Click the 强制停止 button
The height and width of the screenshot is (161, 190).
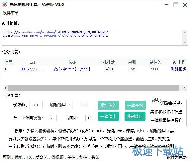135,116
